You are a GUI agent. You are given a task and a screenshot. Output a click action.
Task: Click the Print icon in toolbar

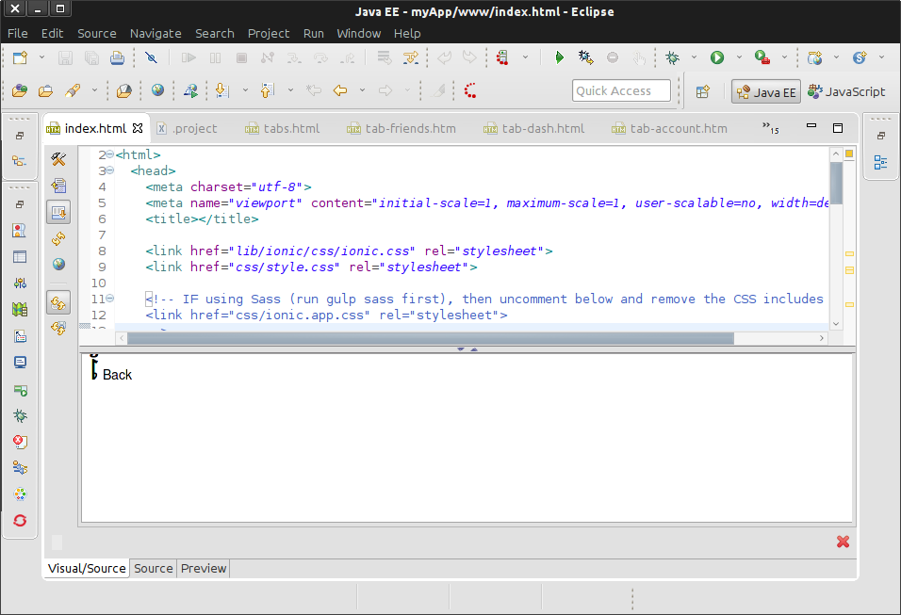(117, 57)
